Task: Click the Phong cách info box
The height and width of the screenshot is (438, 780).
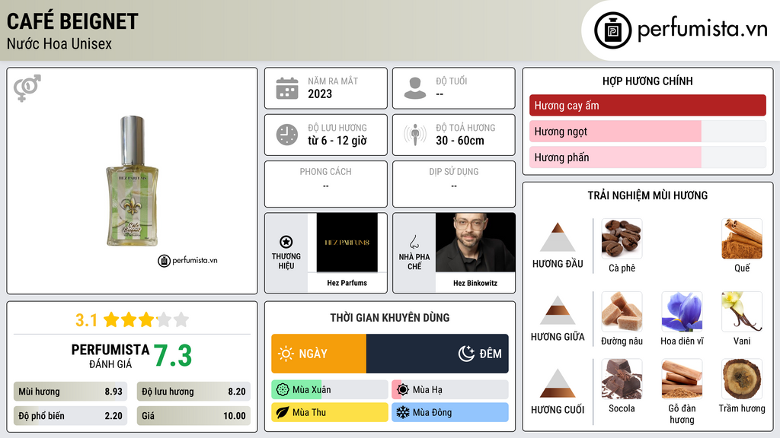Action: 326,184
